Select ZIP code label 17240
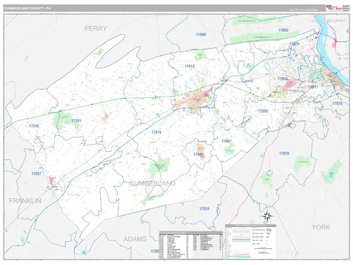The height and width of the screenshot is (265, 353). [x=34, y=126]
